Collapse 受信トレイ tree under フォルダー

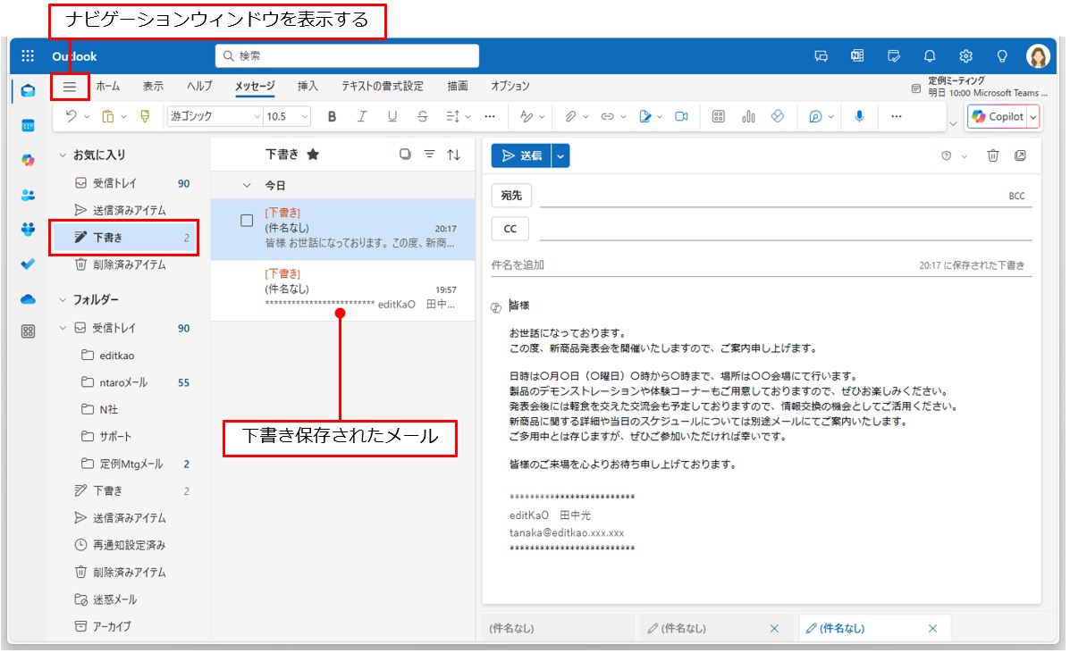tap(62, 329)
